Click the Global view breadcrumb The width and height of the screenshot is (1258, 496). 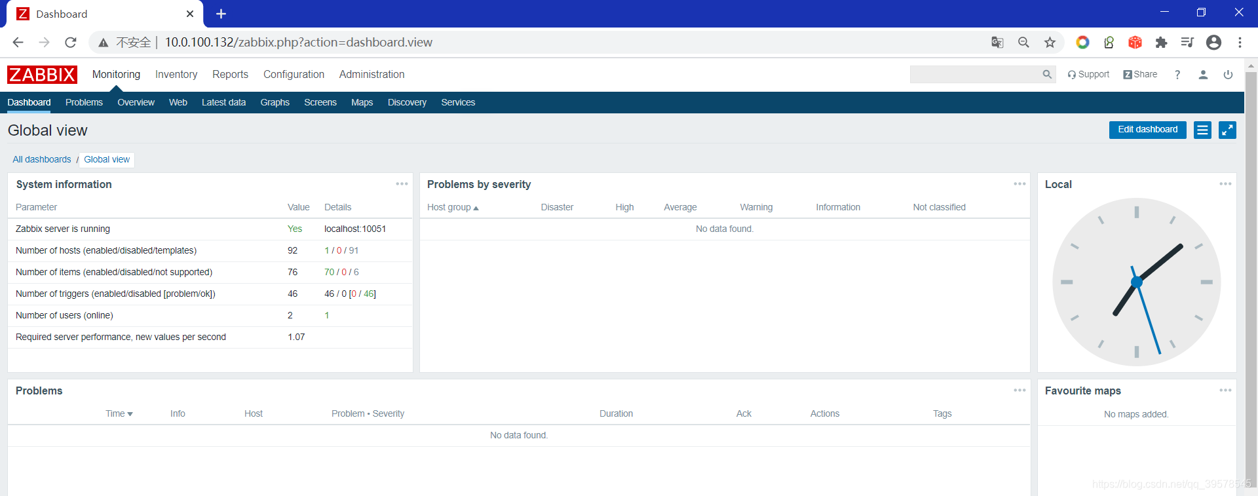pos(107,159)
